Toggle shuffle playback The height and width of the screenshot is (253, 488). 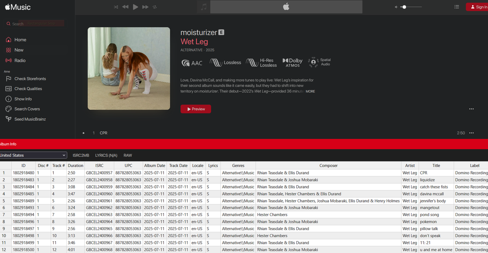116,7
